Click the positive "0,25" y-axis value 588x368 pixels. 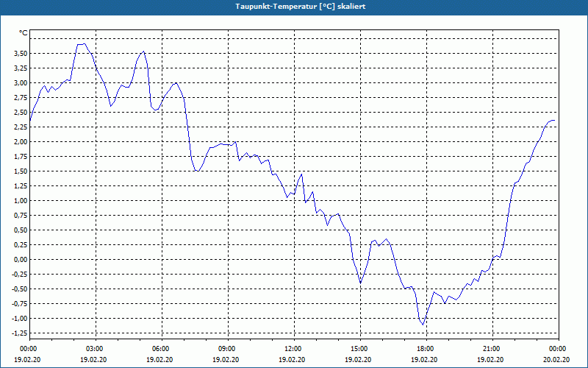[21, 244]
